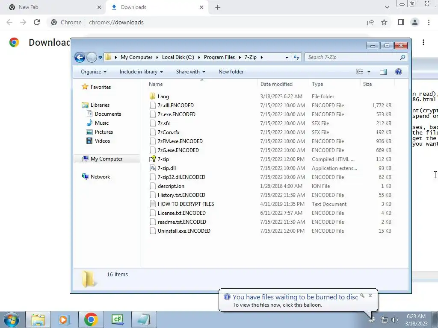Open the Share with menu
This screenshot has height=328, width=438.
(190, 72)
